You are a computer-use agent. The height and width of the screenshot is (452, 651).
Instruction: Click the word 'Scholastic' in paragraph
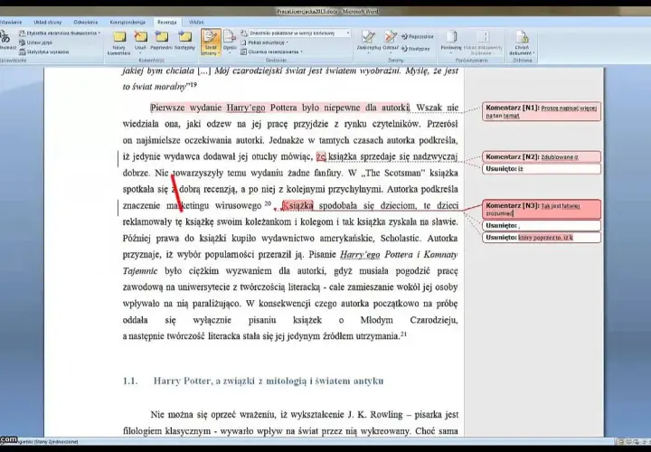[x=401, y=239]
